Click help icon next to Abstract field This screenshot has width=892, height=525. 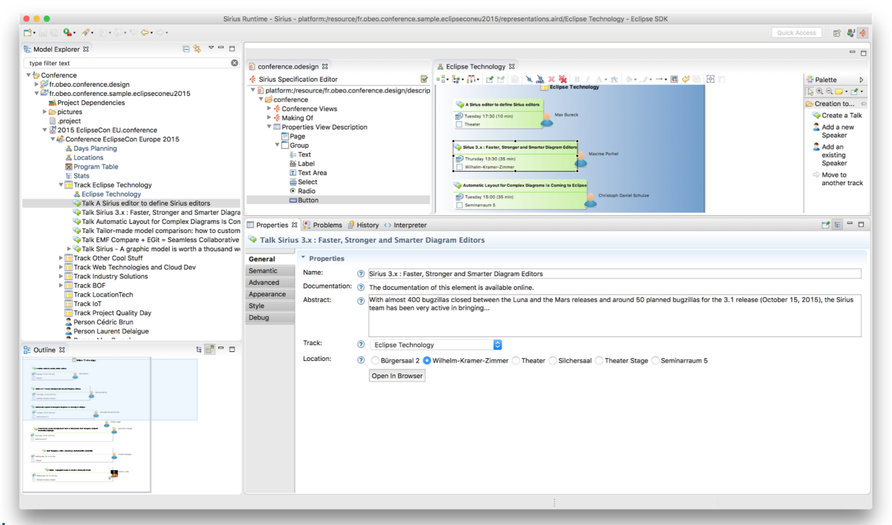point(361,301)
